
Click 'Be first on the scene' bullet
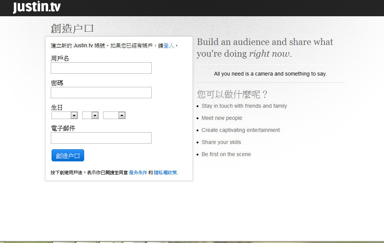(226, 154)
